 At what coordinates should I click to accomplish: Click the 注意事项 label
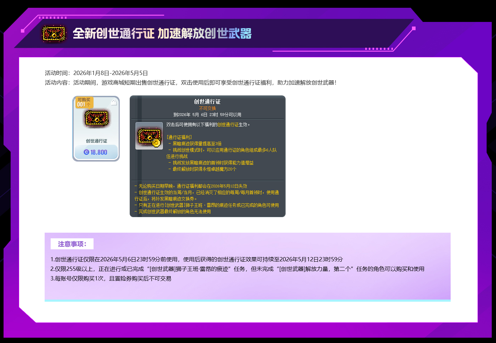tap(72, 244)
